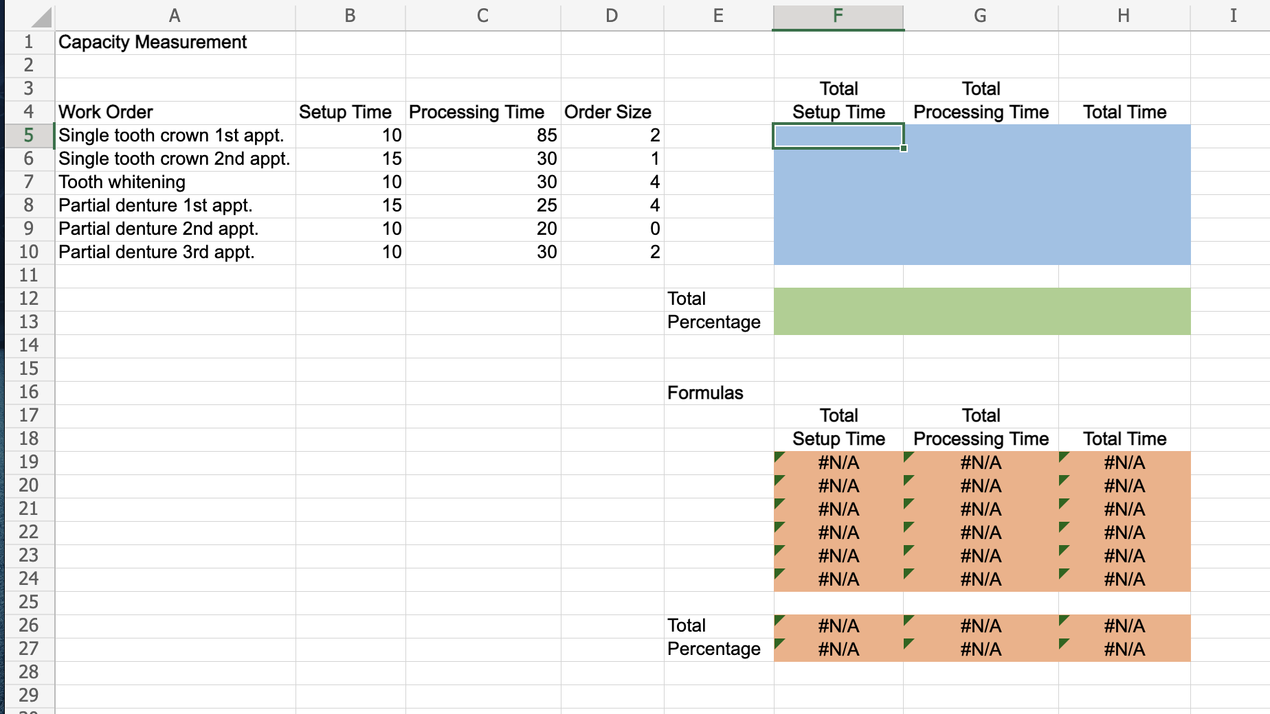Select 'Partial denture 2nd appt.' cell
The height and width of the screenshot is (714, 1270).
point(175,229)
